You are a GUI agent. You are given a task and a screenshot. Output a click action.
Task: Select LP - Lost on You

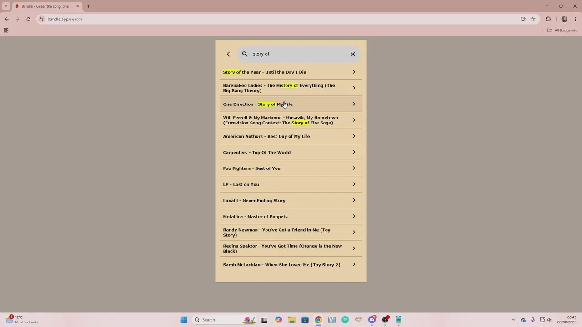click(291, 184)
